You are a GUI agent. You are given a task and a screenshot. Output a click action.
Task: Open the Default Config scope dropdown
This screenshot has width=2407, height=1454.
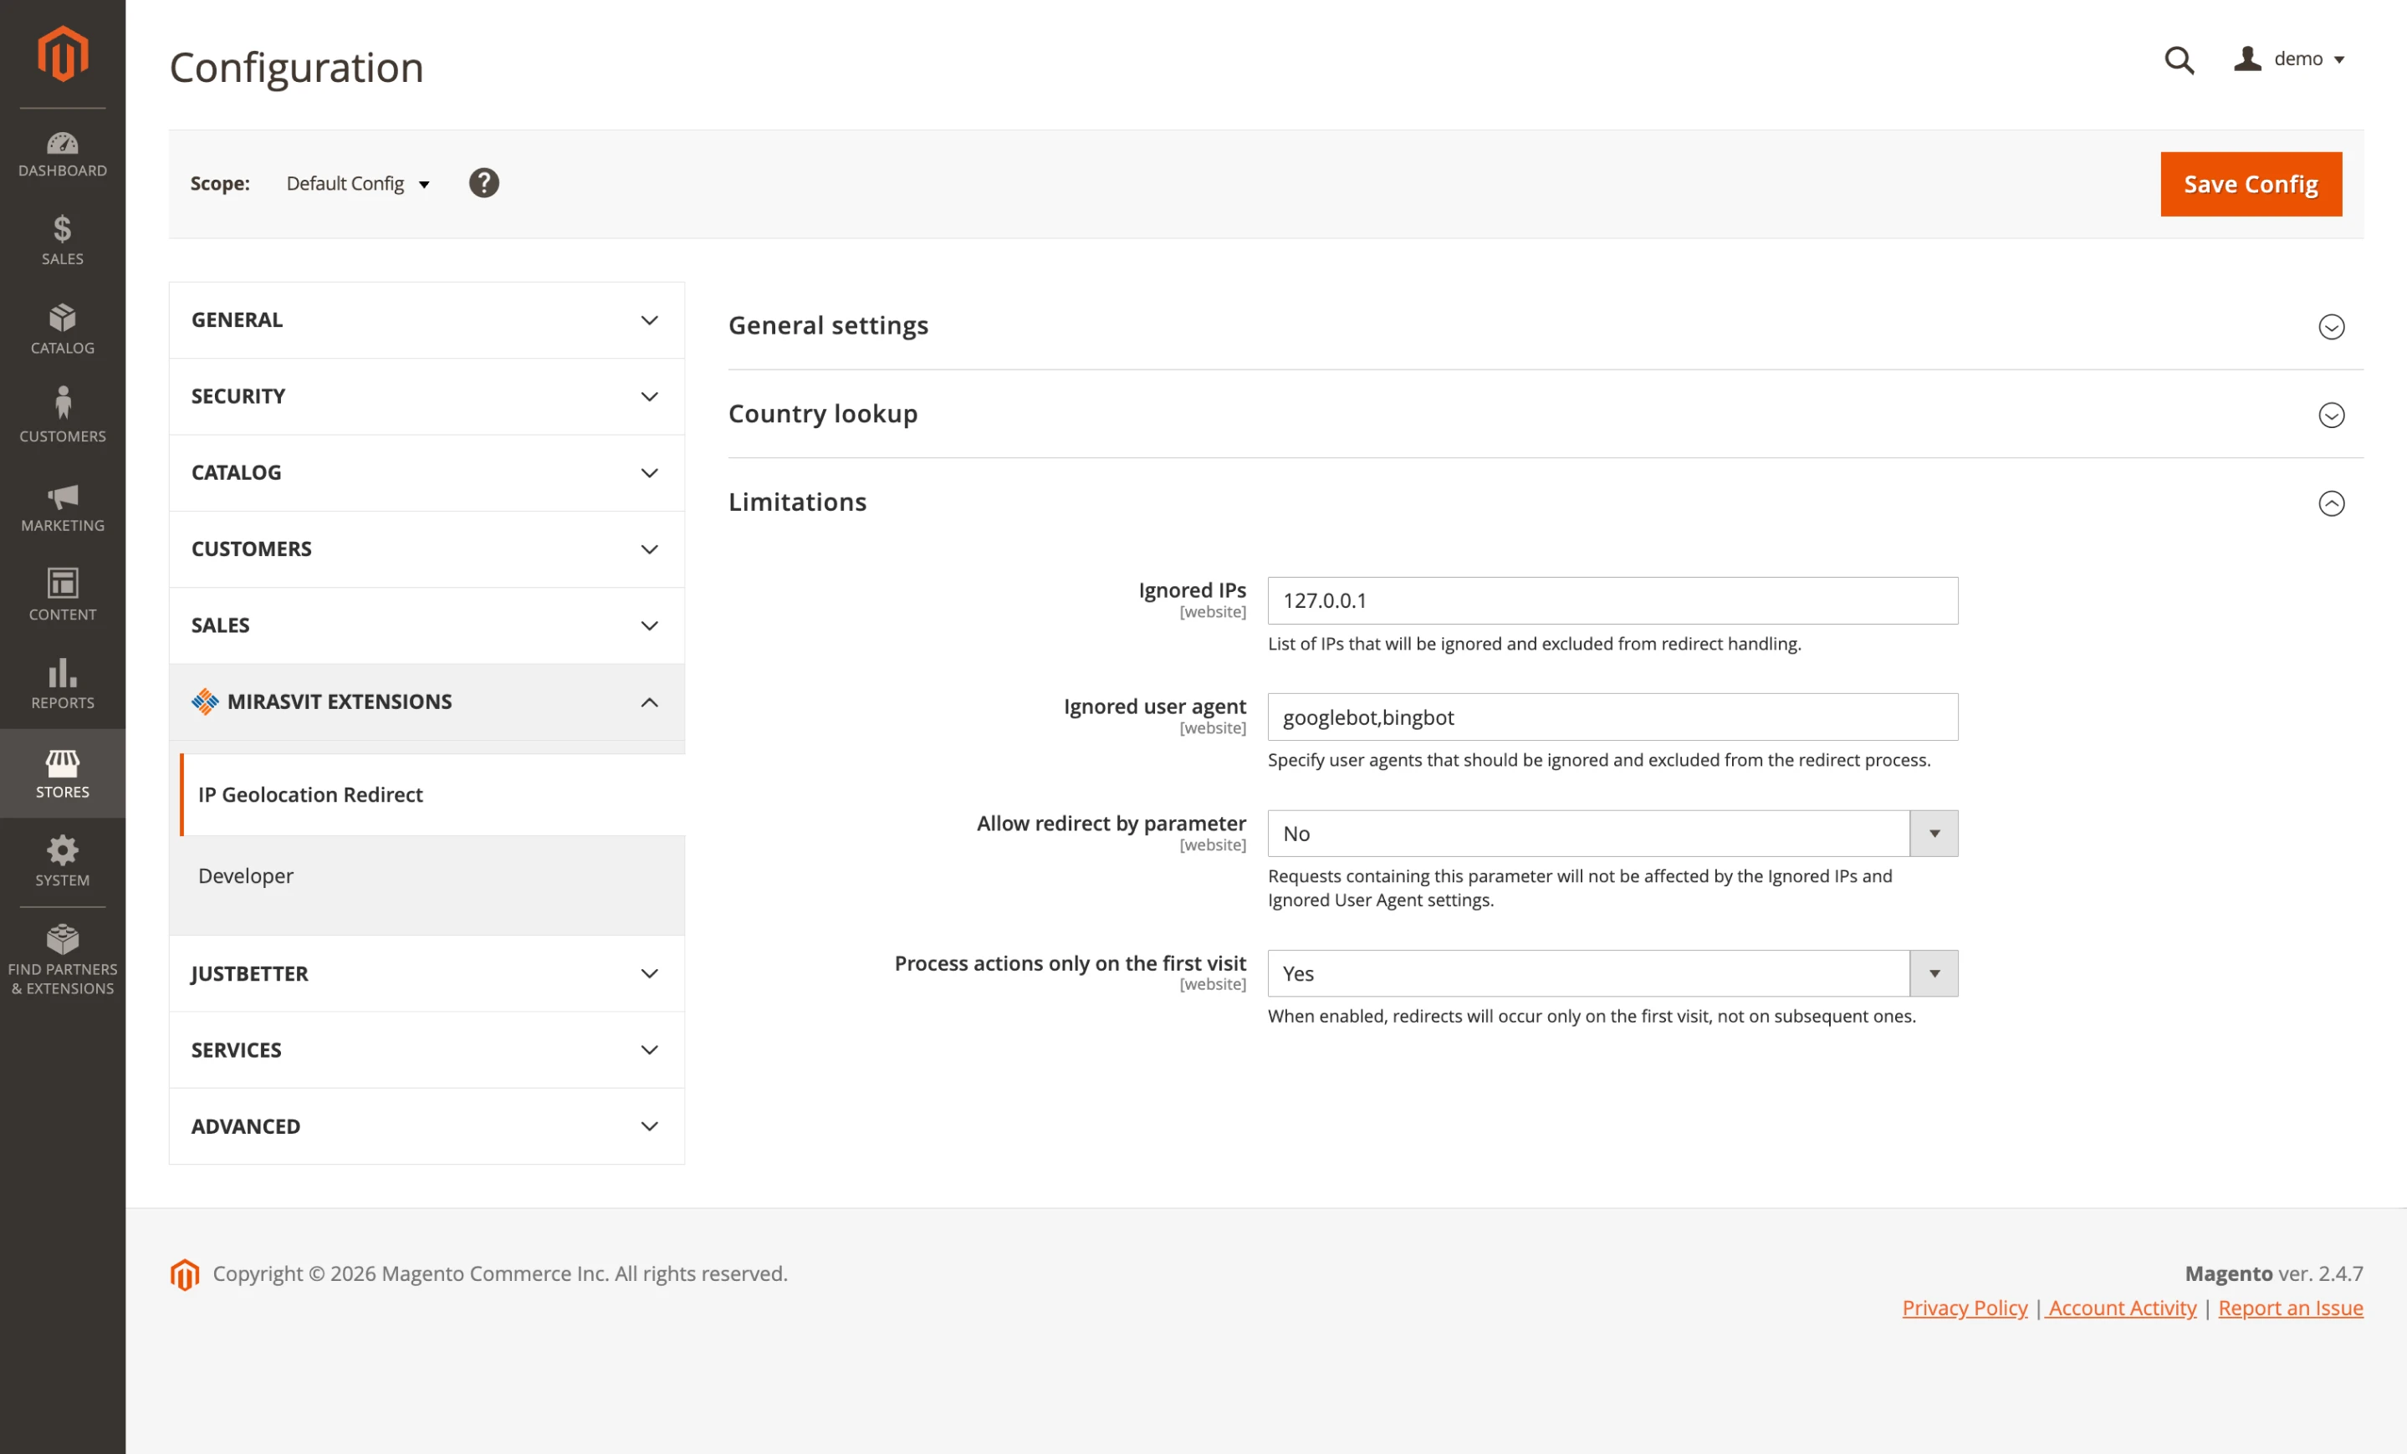(x=357, y=184)
